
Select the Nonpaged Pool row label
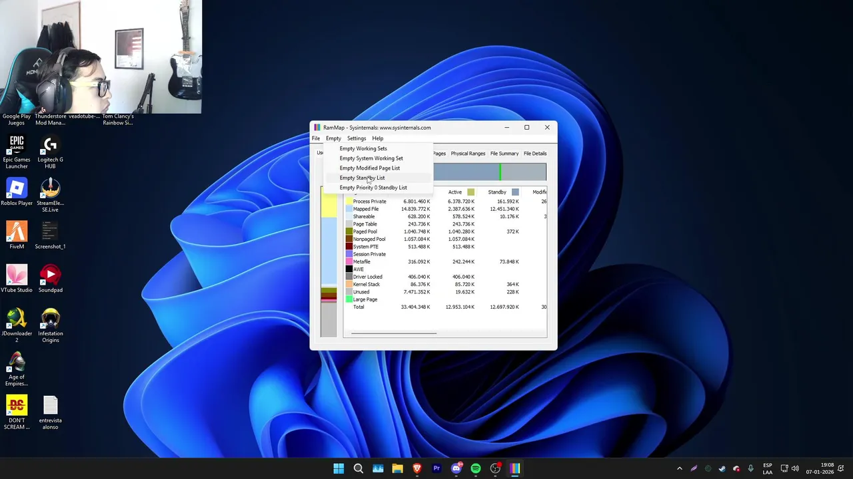(x=369, y=239)
